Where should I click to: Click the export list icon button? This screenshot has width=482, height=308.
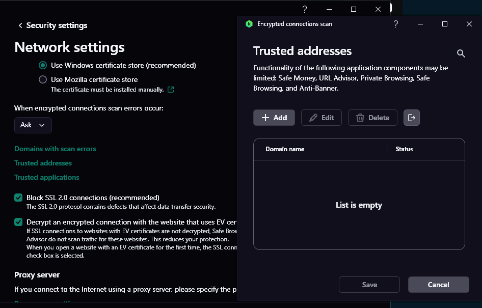412,118
